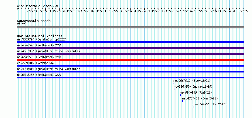Click the 15555.8k ruler position
252x118 pixels.
[73, 11]
